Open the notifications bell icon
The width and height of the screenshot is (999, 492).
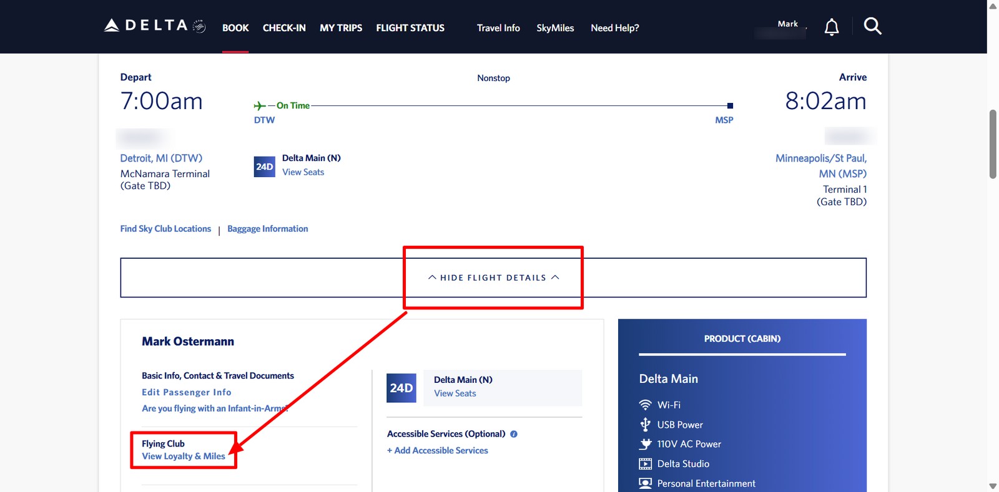click(x=832, y=27)
